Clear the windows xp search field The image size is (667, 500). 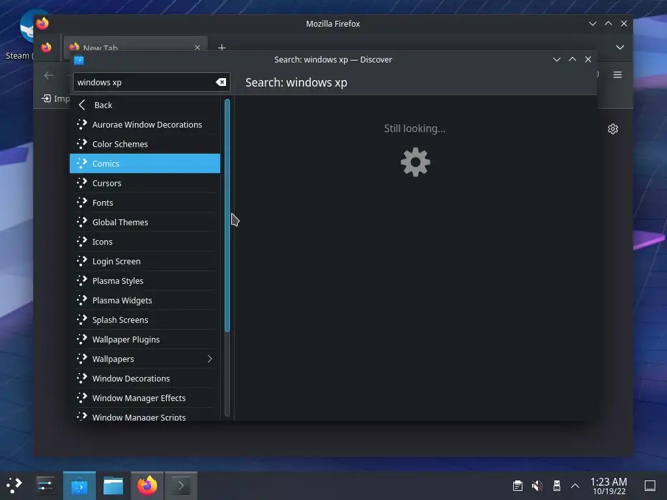point(221,82)
